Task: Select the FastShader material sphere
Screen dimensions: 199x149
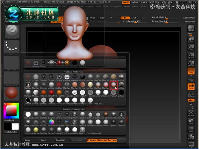Action: [x=82, y=115]
